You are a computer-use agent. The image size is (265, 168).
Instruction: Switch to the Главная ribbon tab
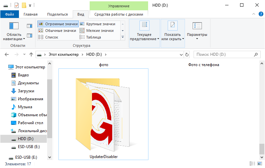click(31, 14)
